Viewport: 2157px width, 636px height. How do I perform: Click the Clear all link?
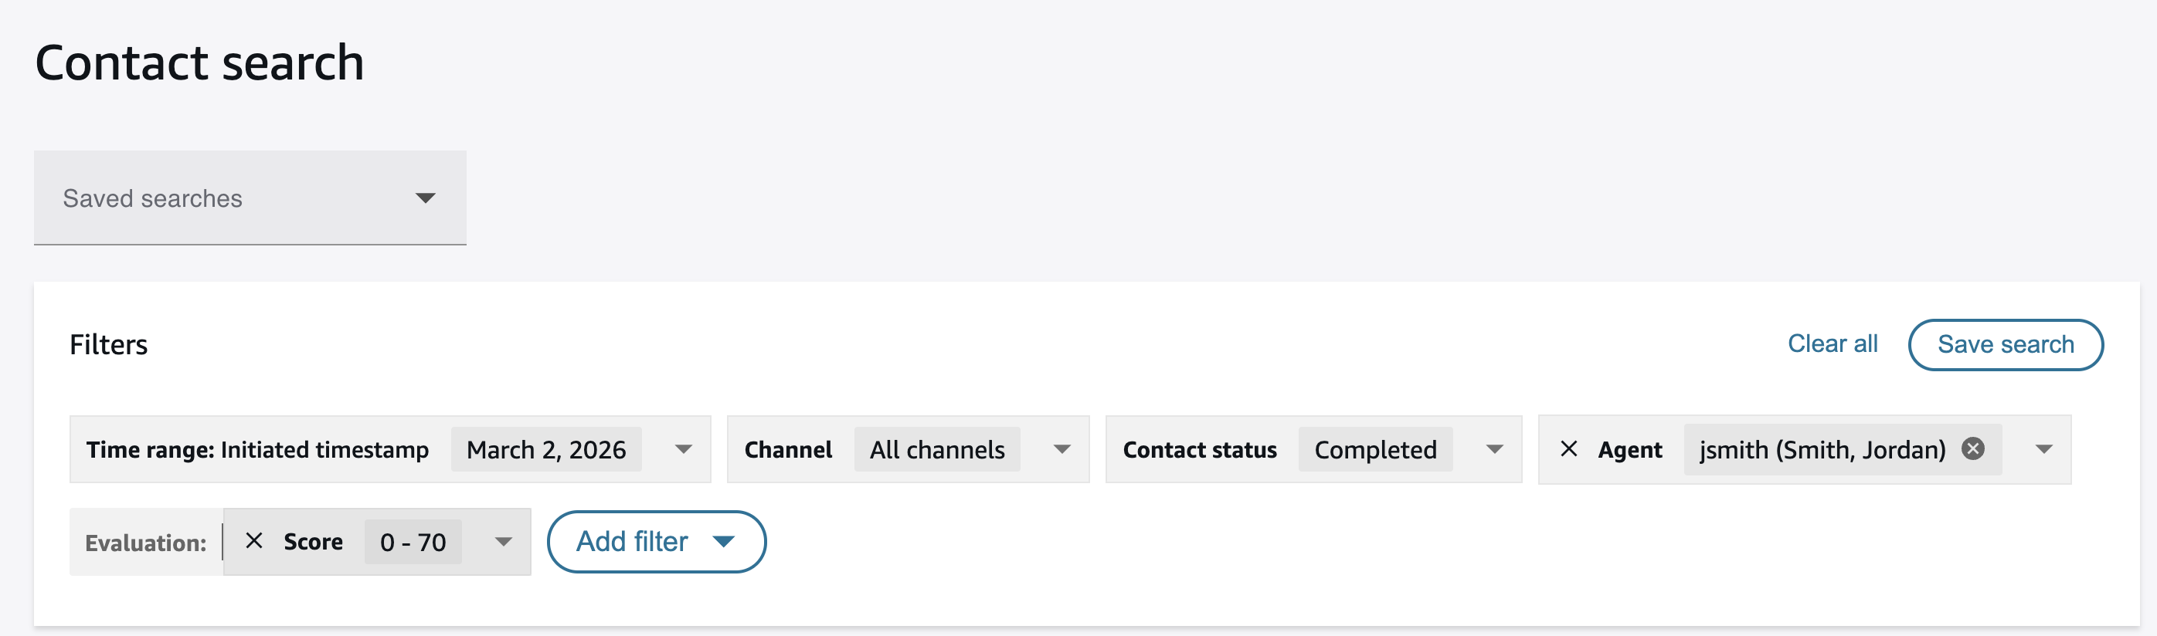tap(1832, 344)
